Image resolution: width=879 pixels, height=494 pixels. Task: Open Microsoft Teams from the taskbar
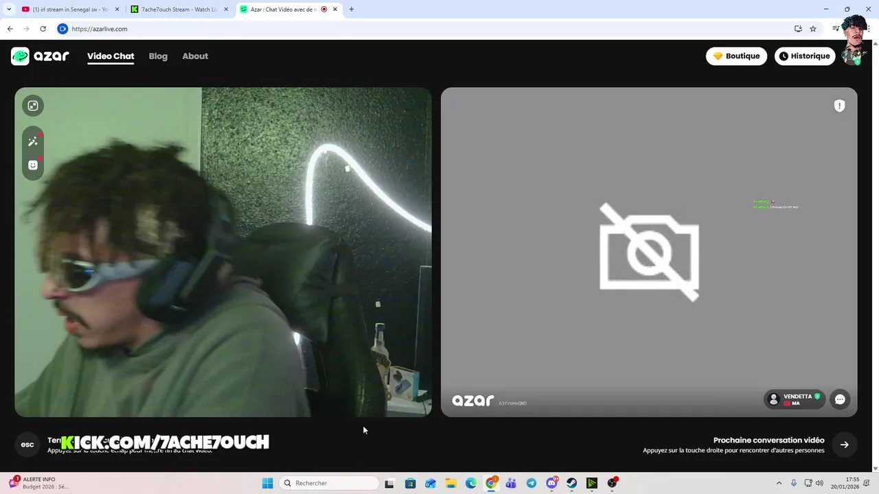point(511,483)
